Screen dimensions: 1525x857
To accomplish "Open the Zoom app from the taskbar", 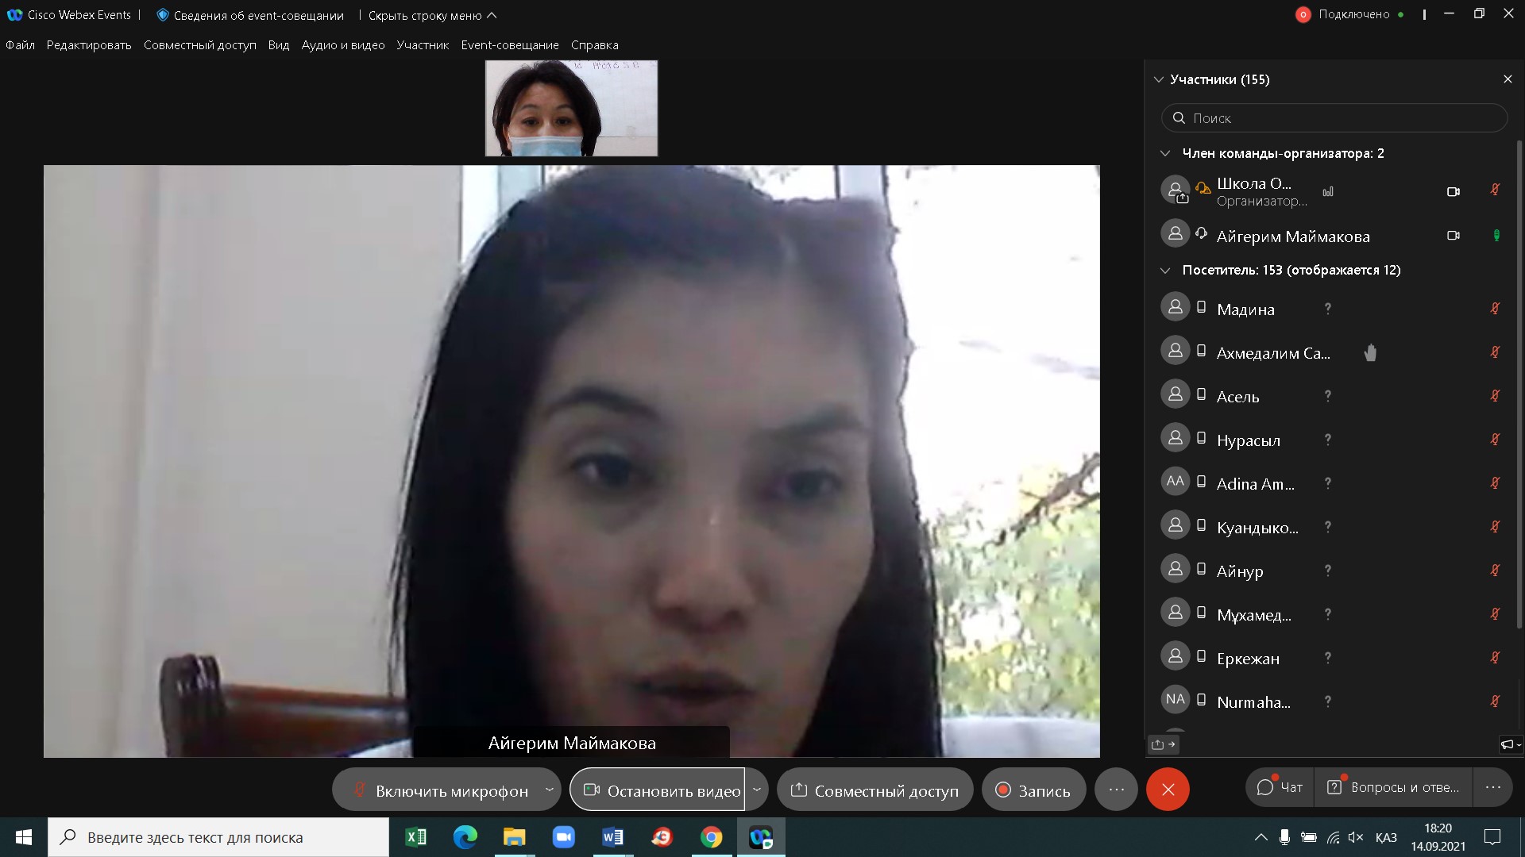I will (x=563, y=837).
